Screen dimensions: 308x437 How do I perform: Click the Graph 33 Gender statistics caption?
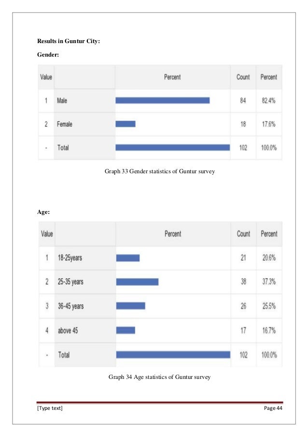159,171
